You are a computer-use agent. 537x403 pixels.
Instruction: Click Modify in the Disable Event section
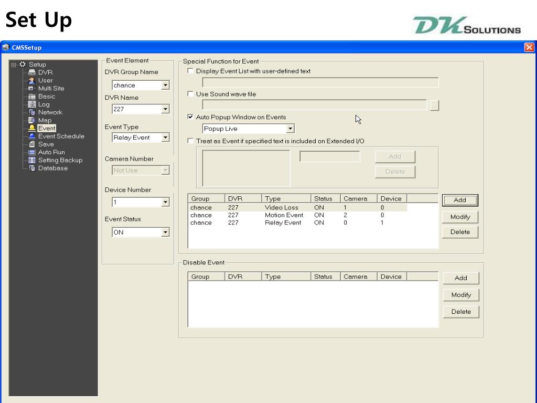(x=460, y=295)
